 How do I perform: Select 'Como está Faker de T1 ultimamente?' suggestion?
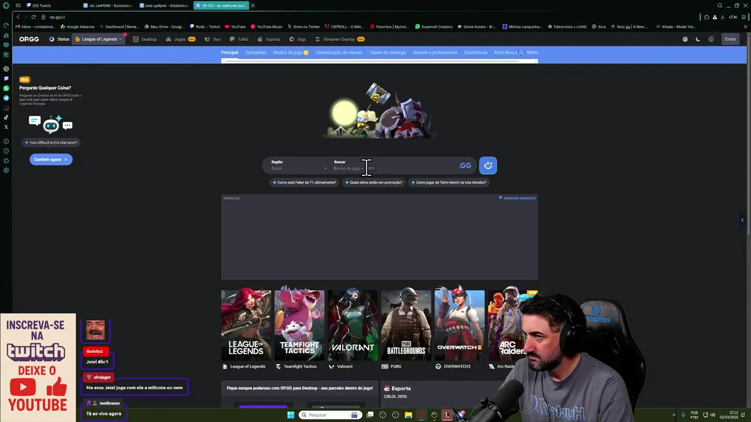304,182
